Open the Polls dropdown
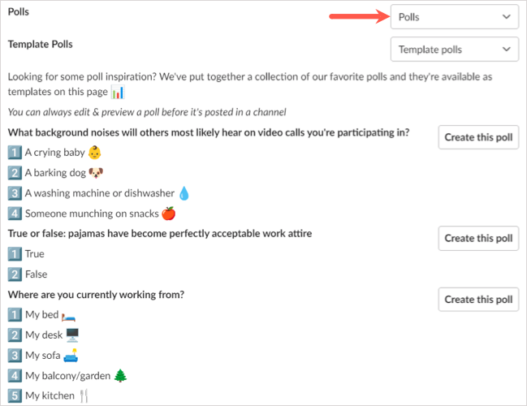The width and height of the screenshot is (527, 406). pos(454,16)
